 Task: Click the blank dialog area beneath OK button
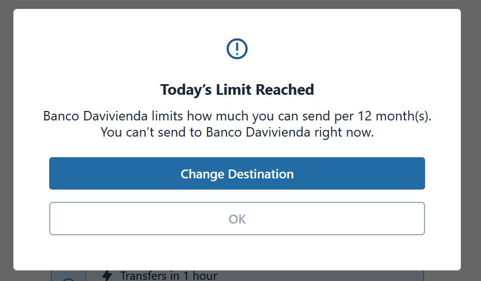[237, 252]
